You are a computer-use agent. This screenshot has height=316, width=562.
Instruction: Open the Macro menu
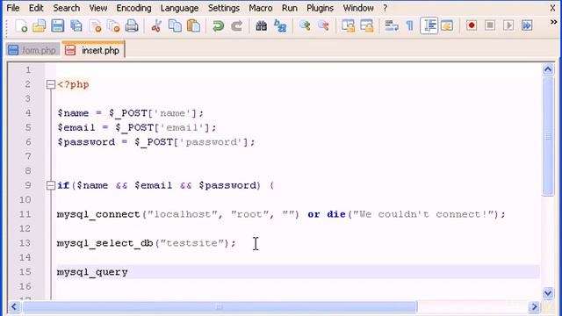click(x=261, y=8)
